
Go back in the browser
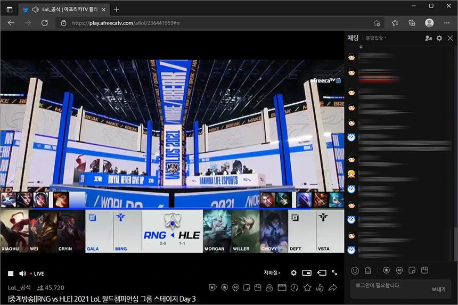(x=11, y=23)
